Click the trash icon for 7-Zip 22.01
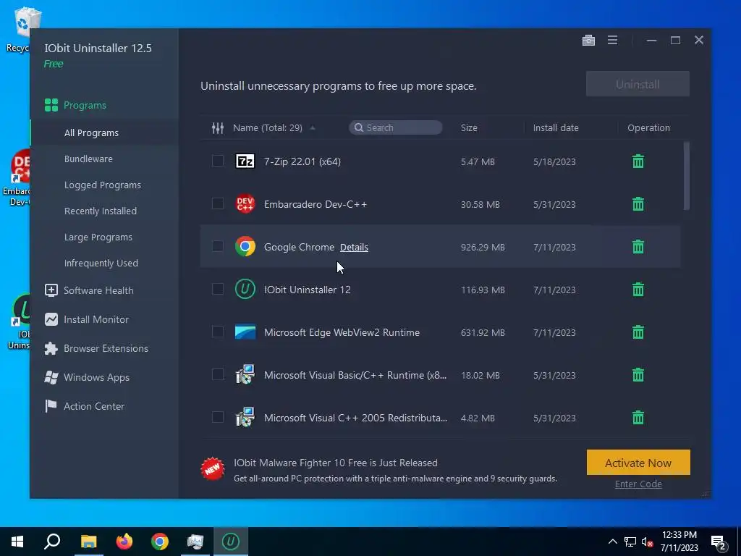 click(638, 161)
